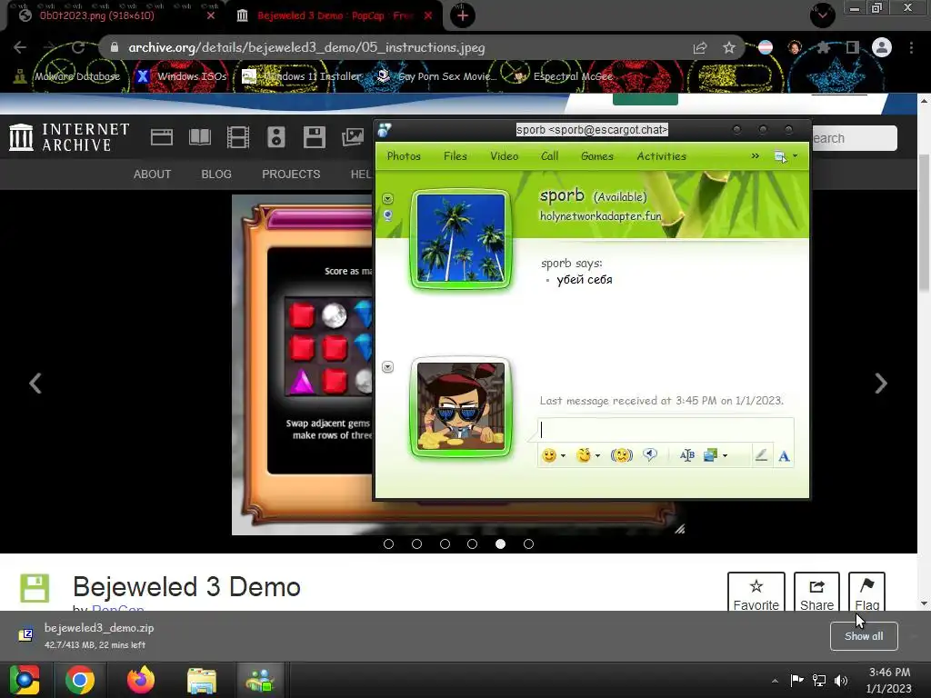The image size is (931, 698).
Task: Open the Web archive icon
Action: [x=162, y=138]
